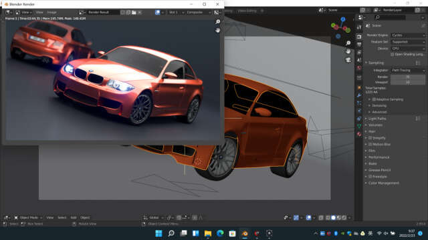This screenshot has width=428, height=240.
Task: Expand the Color Management panel
Action: [383, 183]
